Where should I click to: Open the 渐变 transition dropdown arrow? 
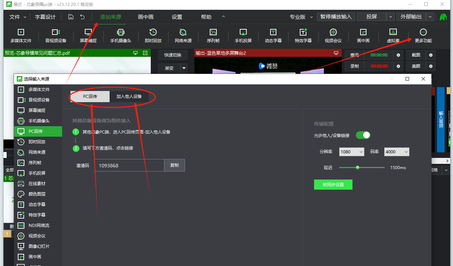(x=184, y=68)
